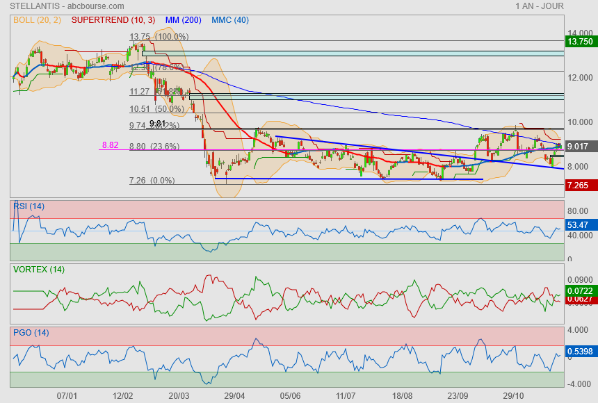Click the 7.26 (0.0%) Fibonacci level label
Image resolution: width=598 pixels, height=403 pixels.
tap(152, 181)
